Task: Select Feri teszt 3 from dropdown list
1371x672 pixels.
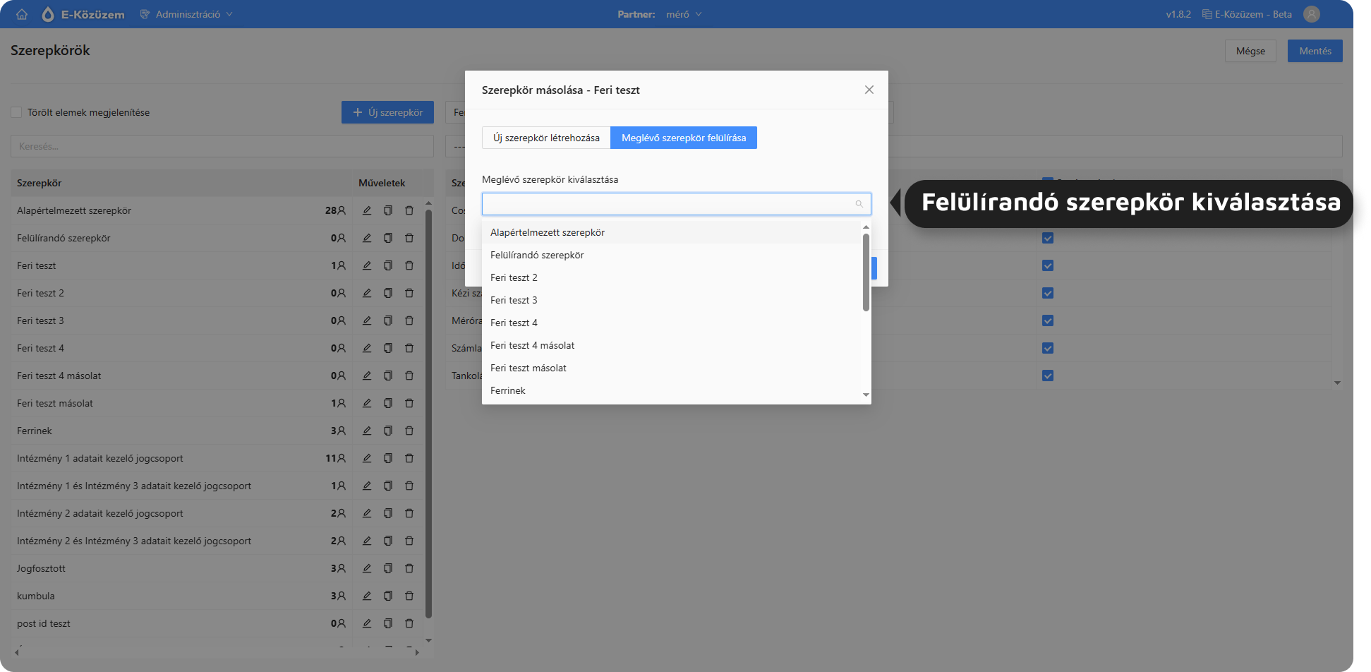Action: pos(514,300)
